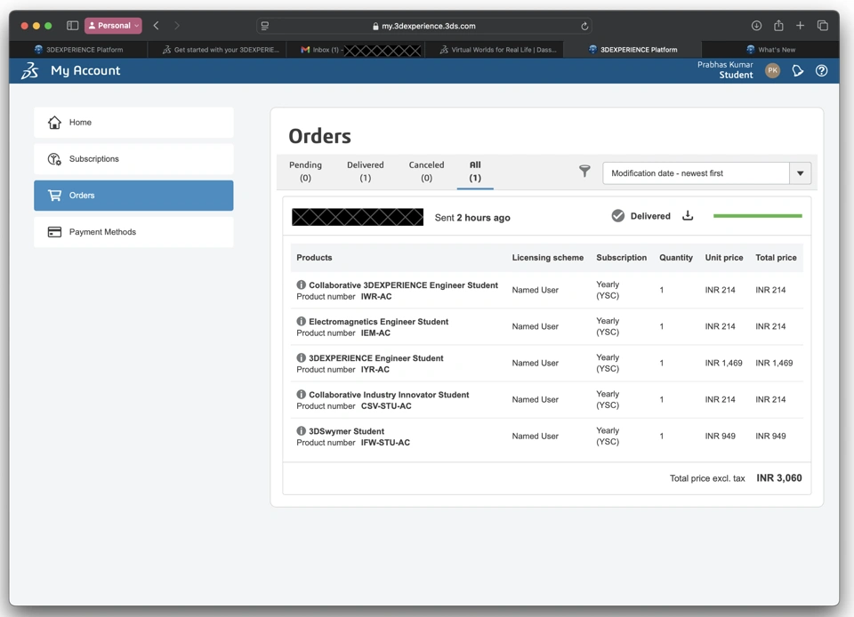854x617 pixels.
Task: Click the filter funnel icon
Action: (x=584, y=172)
